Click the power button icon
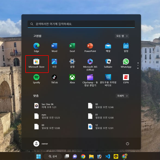This screenshot has height=160, width=160. [x=127, y=144]
